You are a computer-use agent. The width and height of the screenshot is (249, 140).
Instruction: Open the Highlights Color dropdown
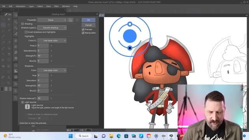52,40
